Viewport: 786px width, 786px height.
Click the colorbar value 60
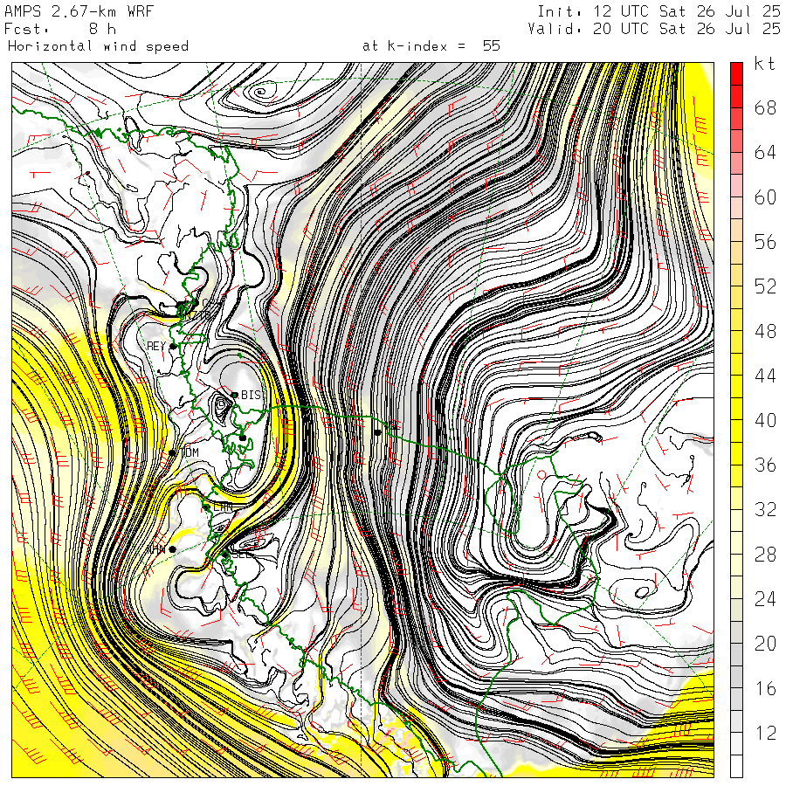pyautogui.click(x=765, y=197)
